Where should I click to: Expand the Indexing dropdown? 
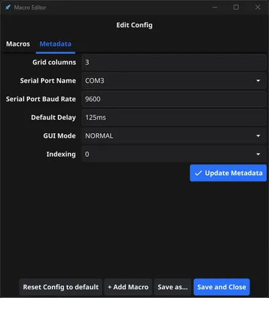point(174,154)
